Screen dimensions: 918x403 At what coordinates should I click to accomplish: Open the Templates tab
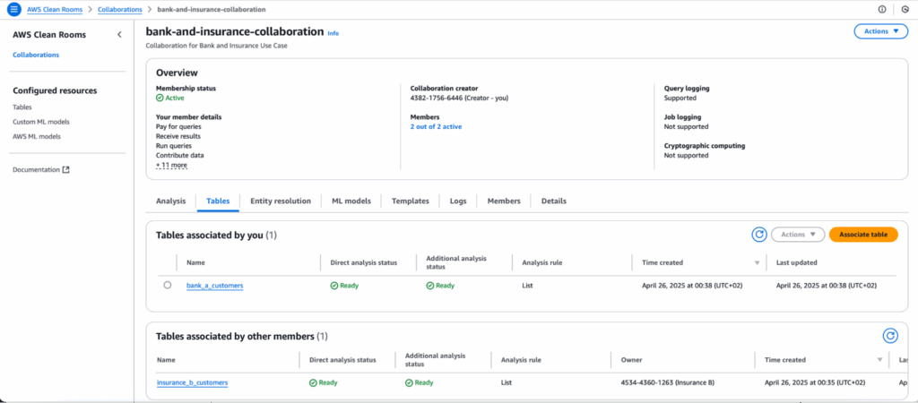pos(411,201)
